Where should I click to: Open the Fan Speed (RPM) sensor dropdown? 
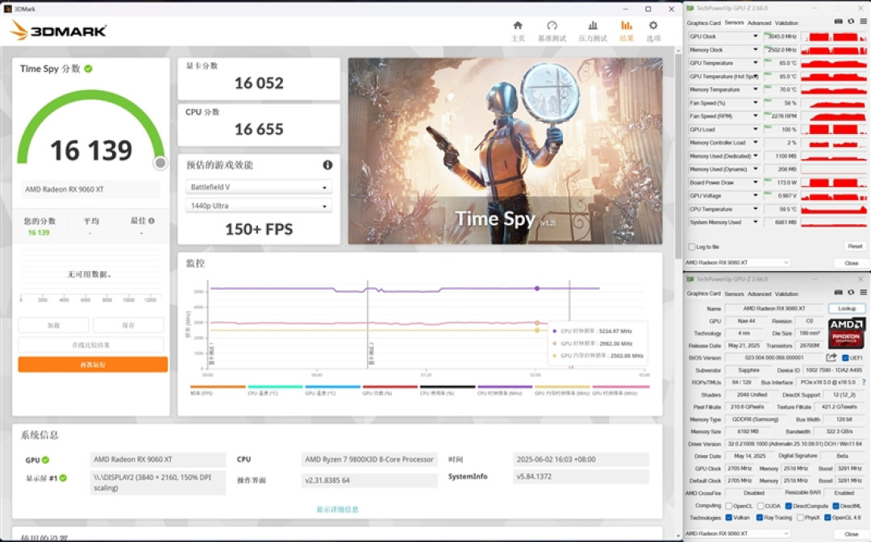(x=756, y=116)
